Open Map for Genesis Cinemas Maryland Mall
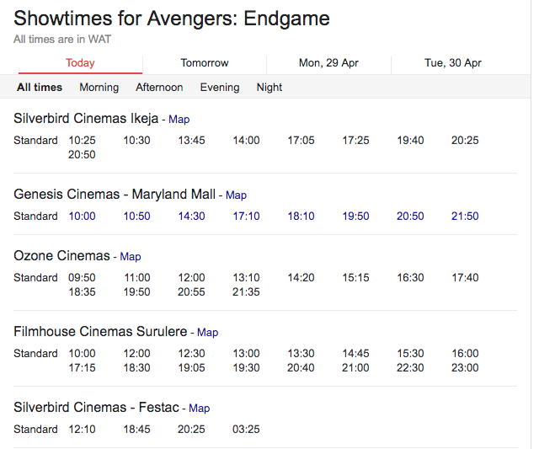Image resolution: width=539 pixels, height=449 pixels. (x=236, y=195)
